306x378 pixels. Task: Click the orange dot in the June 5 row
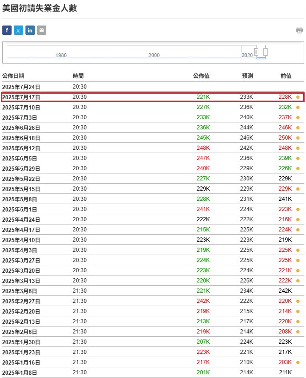(298, 159)
